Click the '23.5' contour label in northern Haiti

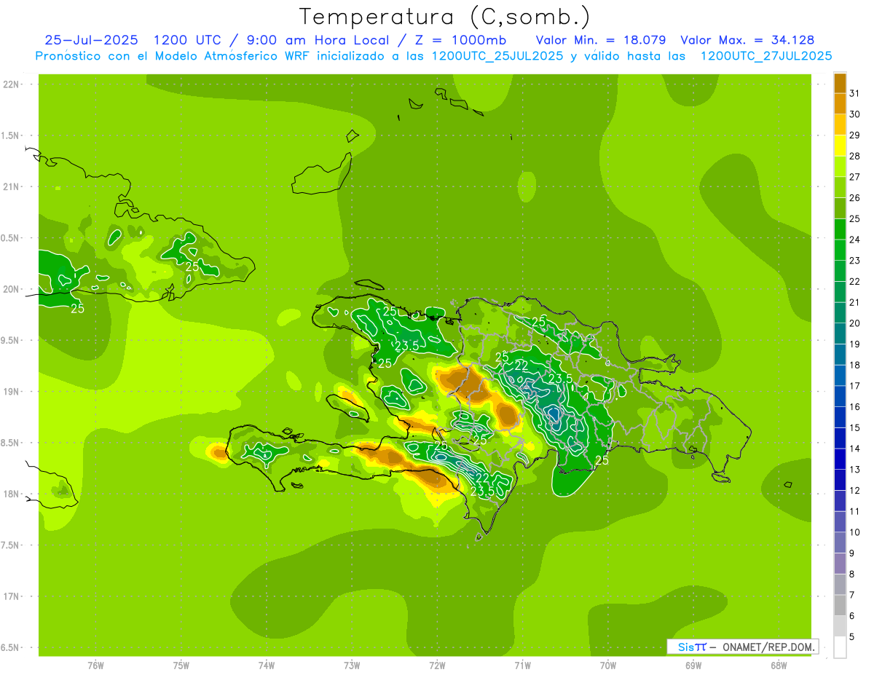click(406, 346)
